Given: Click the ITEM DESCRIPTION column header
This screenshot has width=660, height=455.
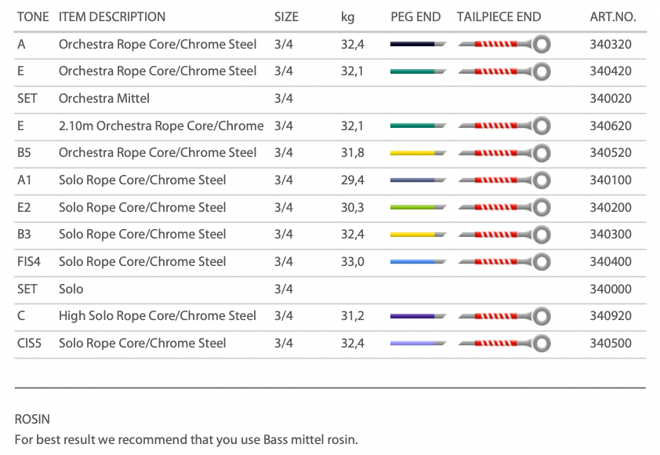Looking at the screenshot, I should [x=112, y=16].
